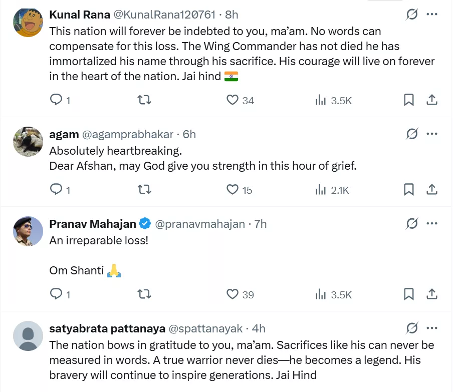Retweet agam's post

click(x=144, y=189)
